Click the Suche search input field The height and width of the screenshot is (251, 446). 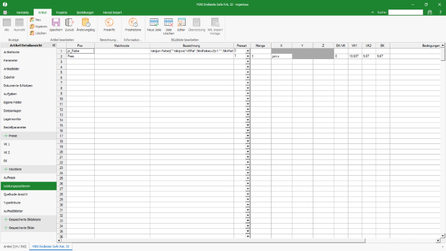(405, 12)
